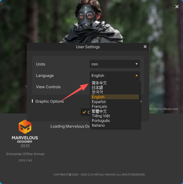
Task: Choose 한국어 in the language list
Action: 115,92
